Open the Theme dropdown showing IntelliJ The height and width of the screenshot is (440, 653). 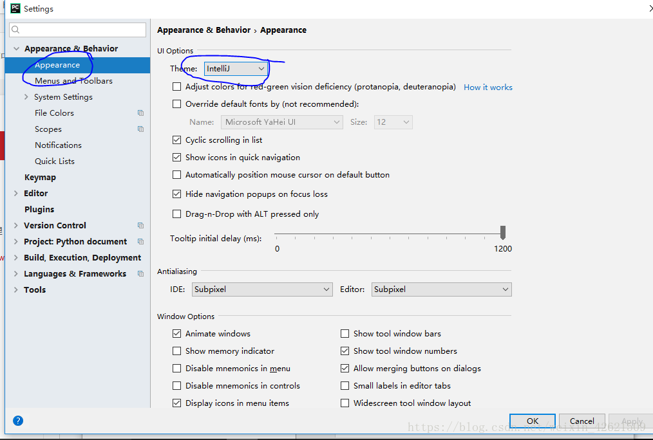tap(236, 69)
